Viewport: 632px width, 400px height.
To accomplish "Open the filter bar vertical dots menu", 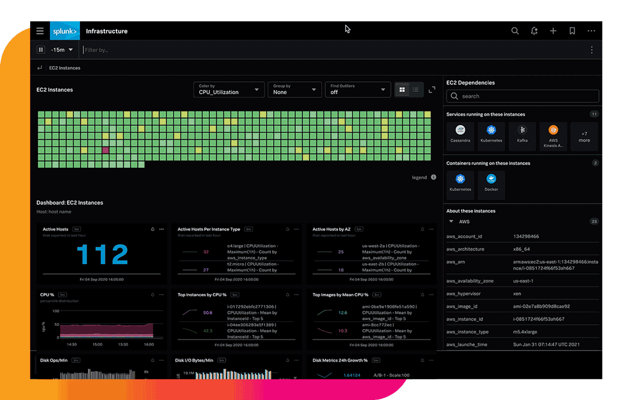I will point(592,50).
